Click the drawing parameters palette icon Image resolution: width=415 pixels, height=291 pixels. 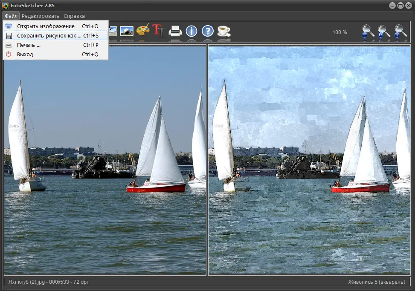tap(143, 31)
